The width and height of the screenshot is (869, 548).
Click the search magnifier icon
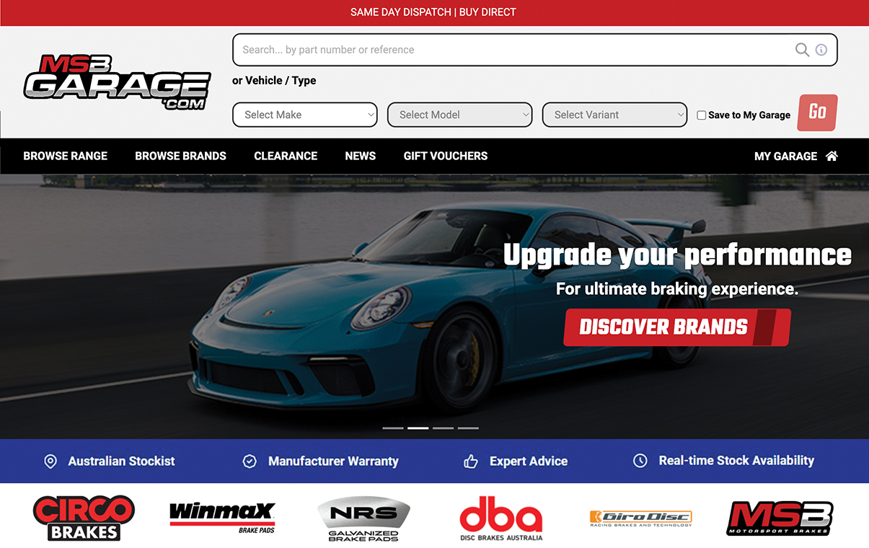[801, 50]
